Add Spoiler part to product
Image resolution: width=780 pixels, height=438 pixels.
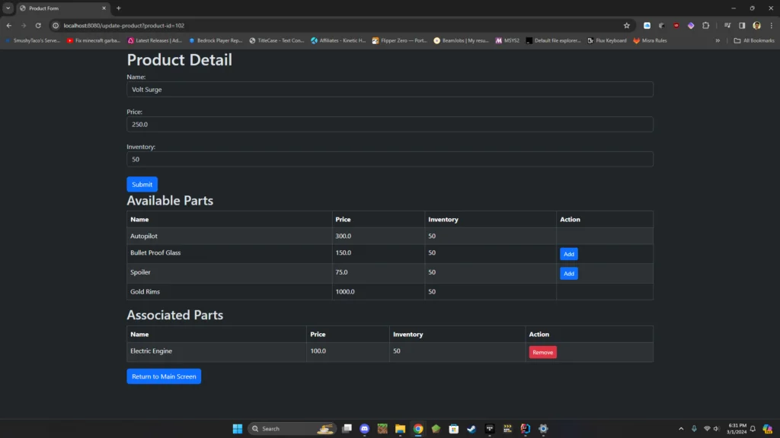(568, 273)
